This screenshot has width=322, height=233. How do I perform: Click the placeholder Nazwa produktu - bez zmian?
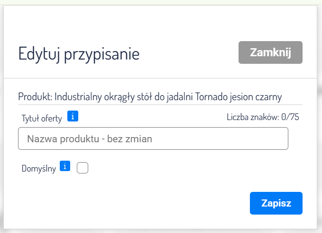90,139
